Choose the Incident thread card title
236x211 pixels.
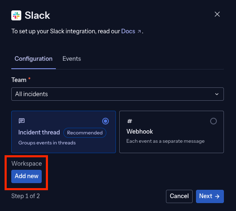[39, 132]
